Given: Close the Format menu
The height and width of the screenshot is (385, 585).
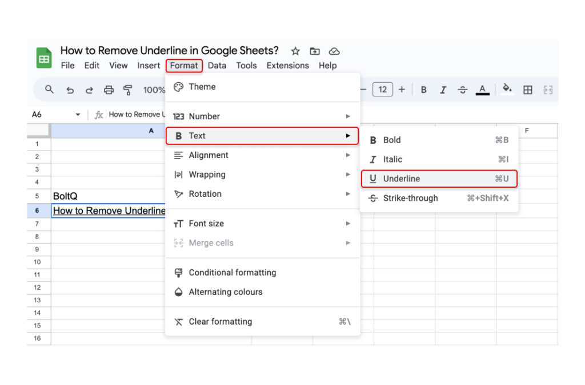Looking at the screenshot, I should pyautogui.click(x=184, y=66).
